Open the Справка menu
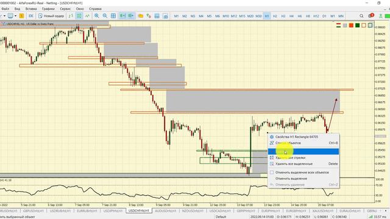 coord(95,9)
